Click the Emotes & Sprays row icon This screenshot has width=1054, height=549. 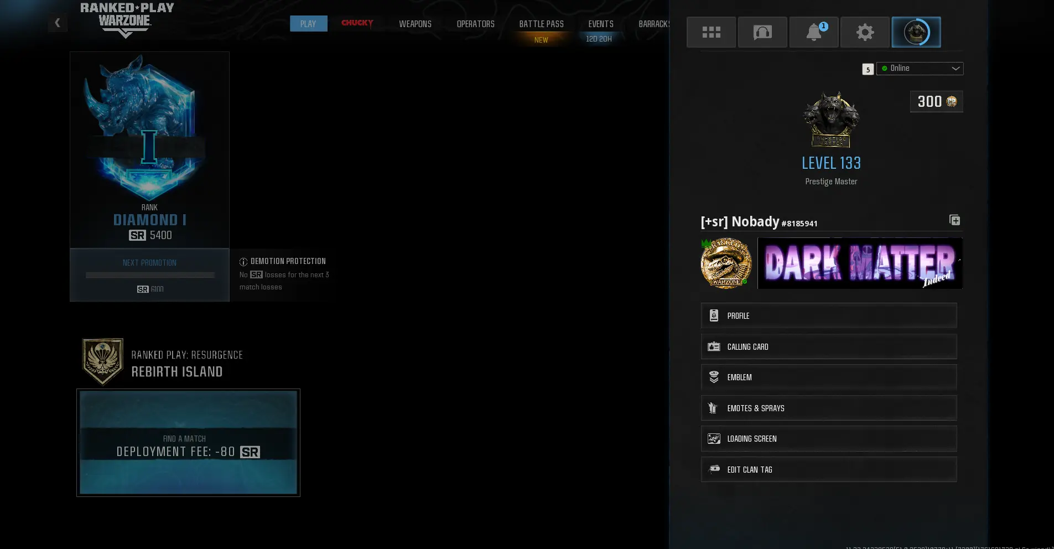pyautogui.click(x=713, y=408)
